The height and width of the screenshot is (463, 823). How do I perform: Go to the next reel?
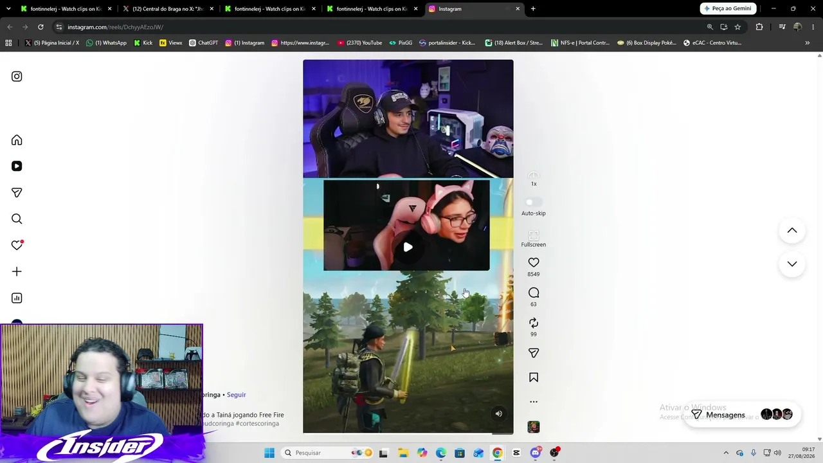pos(792,264)
